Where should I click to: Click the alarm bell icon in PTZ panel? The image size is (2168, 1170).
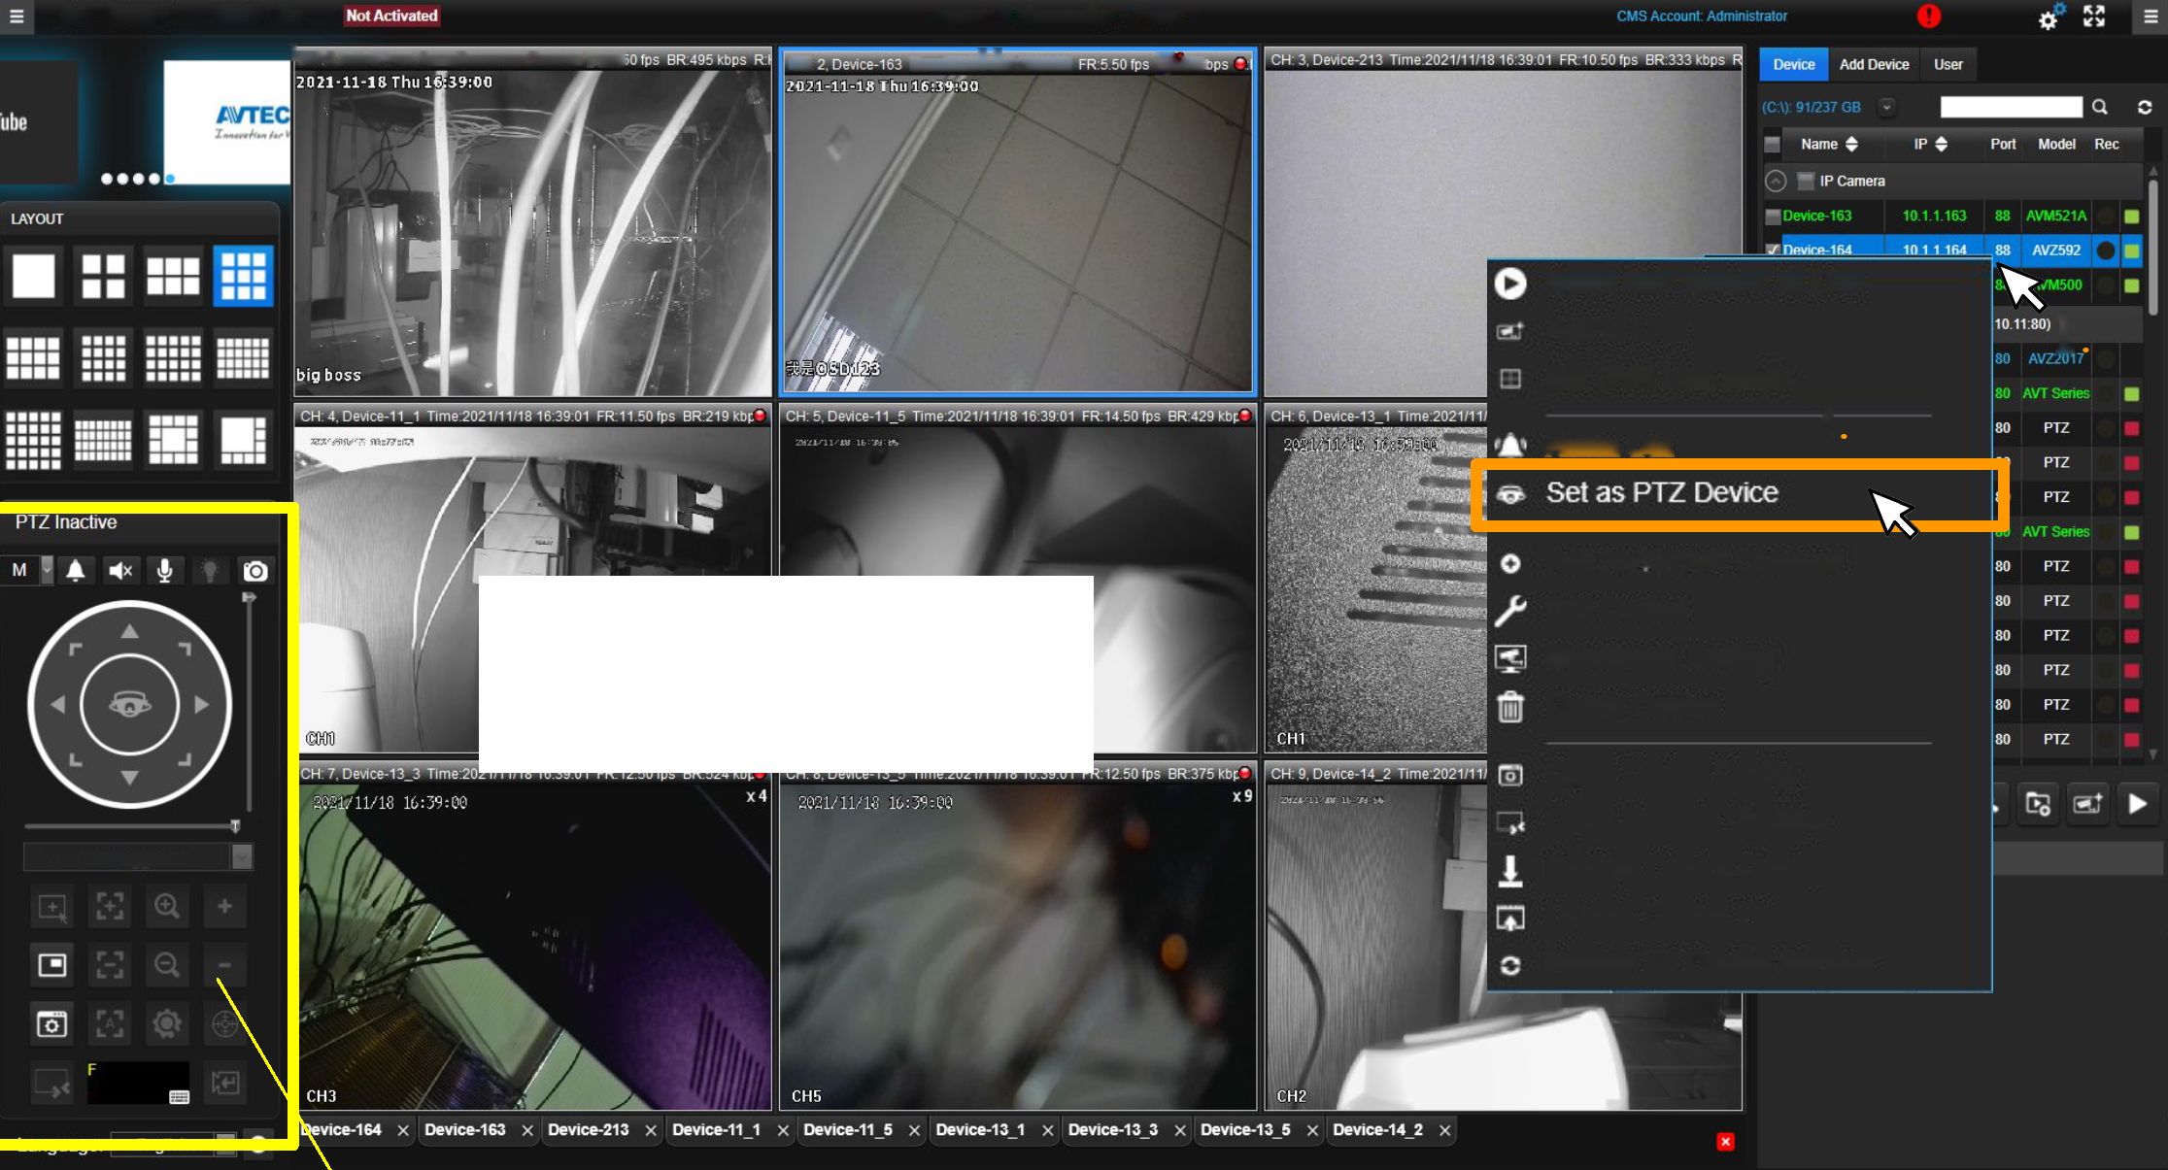(x=76, y=571)
